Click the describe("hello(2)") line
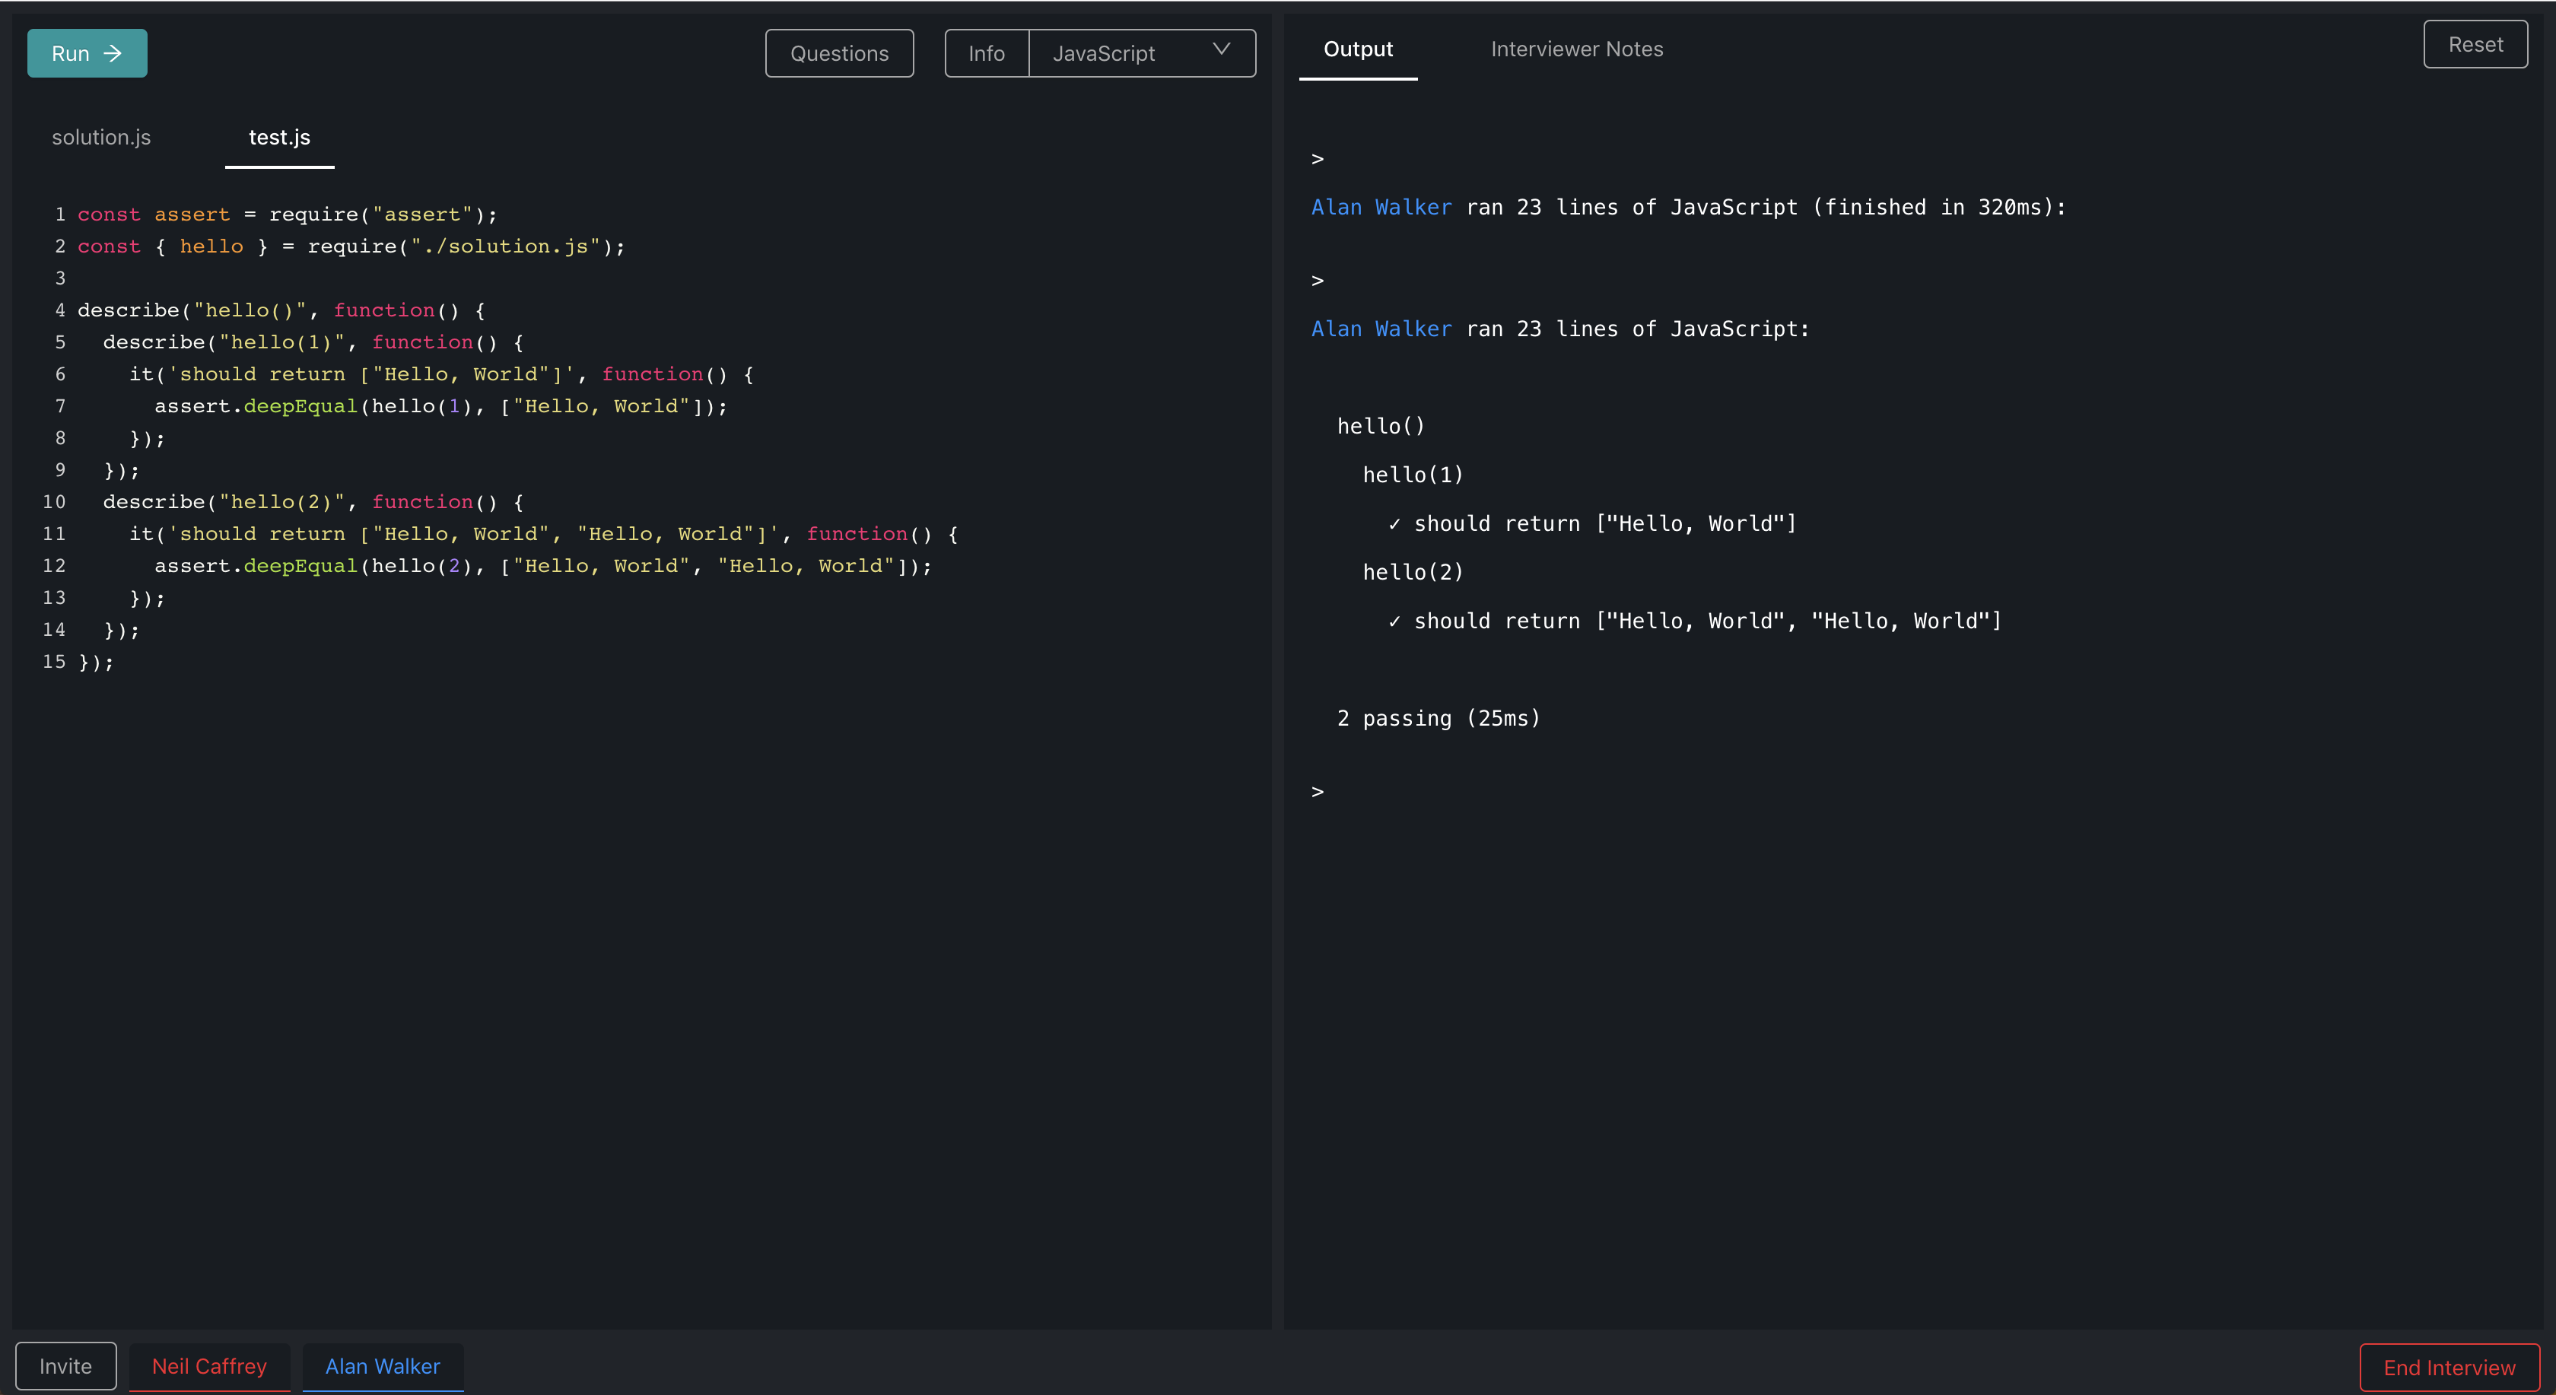 313,502
